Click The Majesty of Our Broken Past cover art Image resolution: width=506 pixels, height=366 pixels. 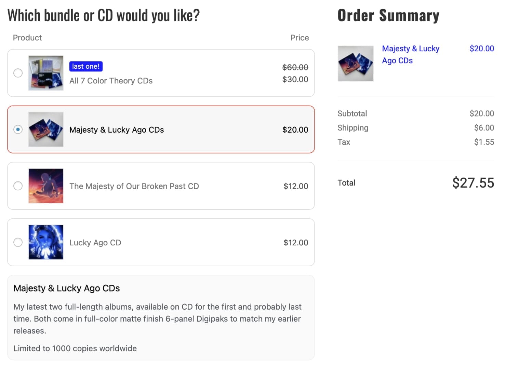(46, 186)
